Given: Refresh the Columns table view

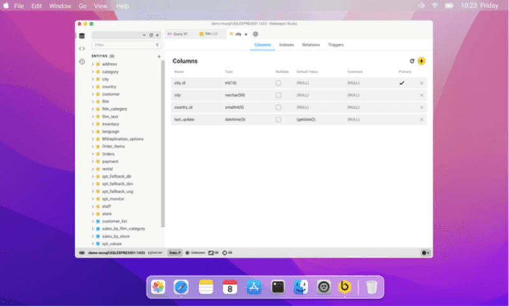Looking at the screenshot, I should (x=412, y=61).
